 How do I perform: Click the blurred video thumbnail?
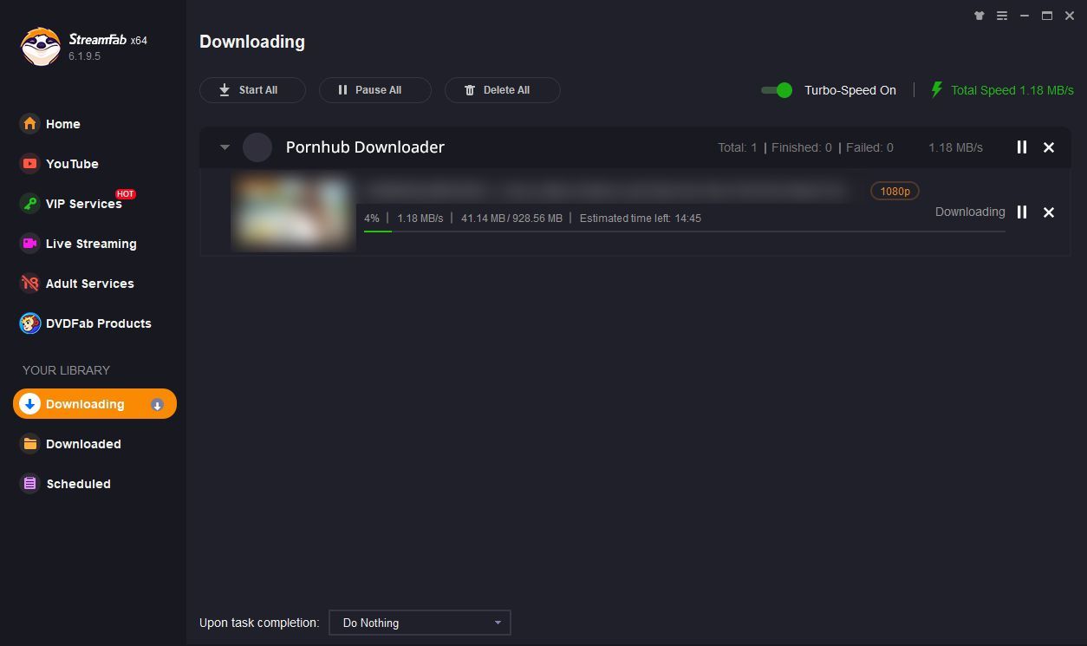coord(293,212)
